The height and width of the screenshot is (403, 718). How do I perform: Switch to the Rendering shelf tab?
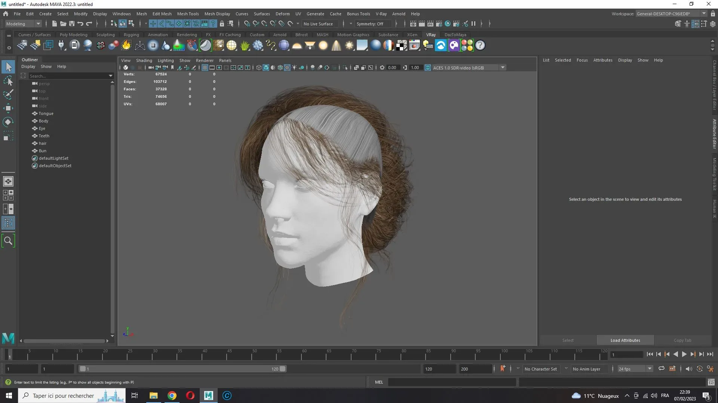click(x=187, y=34)
